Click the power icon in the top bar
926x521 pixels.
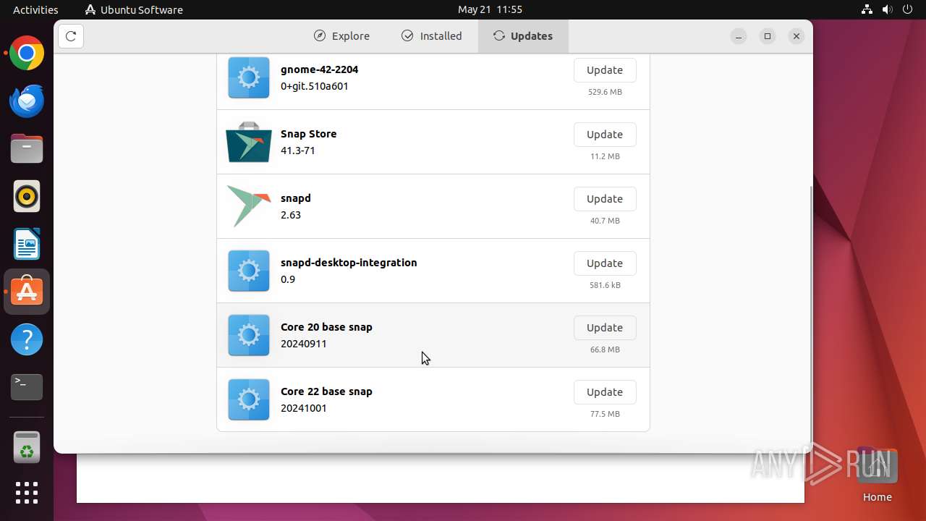(x=907, y=9)
